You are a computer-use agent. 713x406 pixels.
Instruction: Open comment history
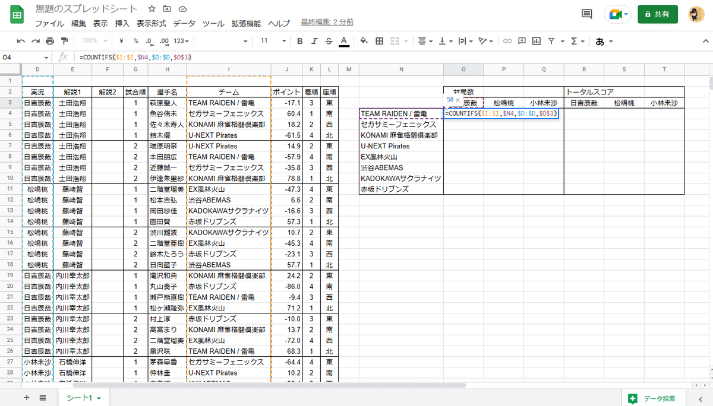(x=587, y=14)
